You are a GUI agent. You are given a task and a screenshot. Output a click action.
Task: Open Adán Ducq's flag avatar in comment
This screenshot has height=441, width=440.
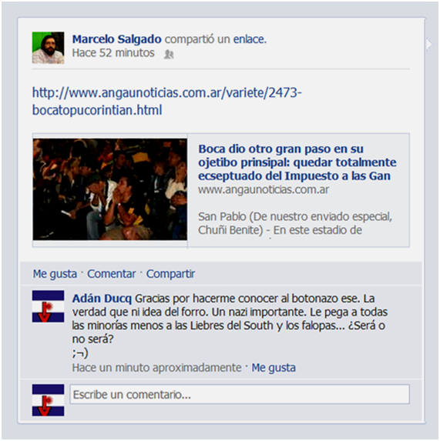click(48, 306)
